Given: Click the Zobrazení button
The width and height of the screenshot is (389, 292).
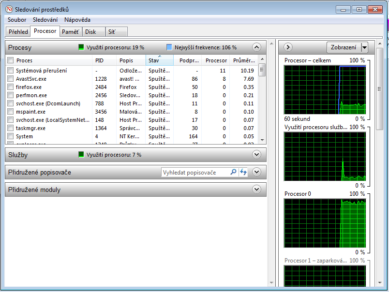Looking at the screenshot, I should [x=344, y=47].
